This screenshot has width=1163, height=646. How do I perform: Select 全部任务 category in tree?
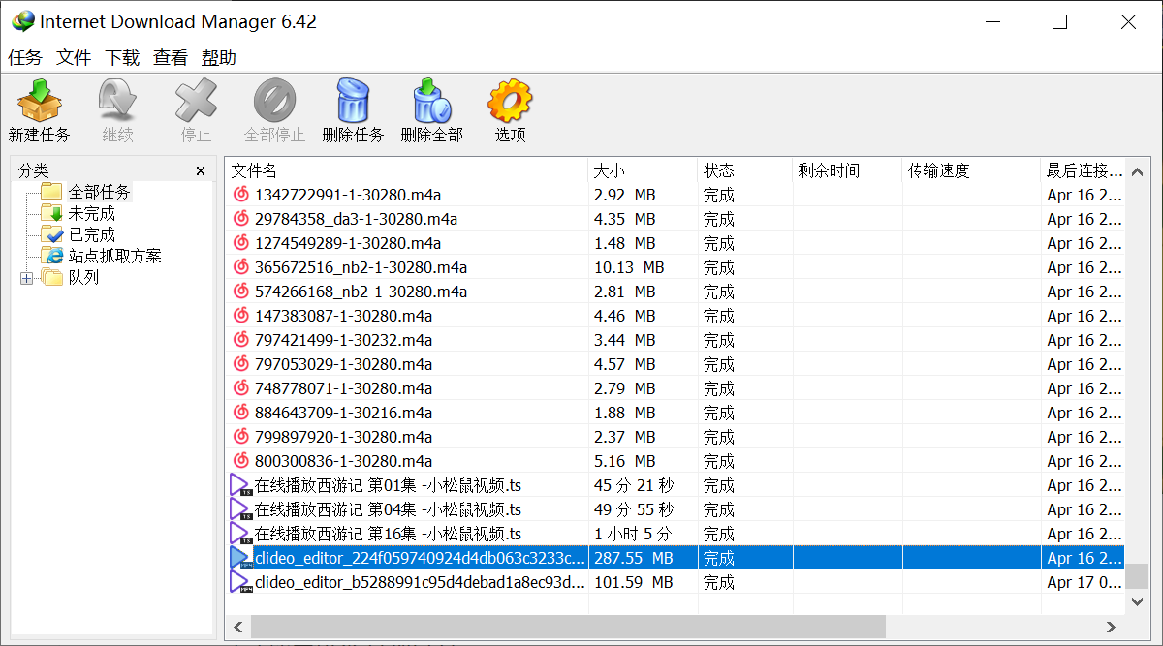coord(99,192)
